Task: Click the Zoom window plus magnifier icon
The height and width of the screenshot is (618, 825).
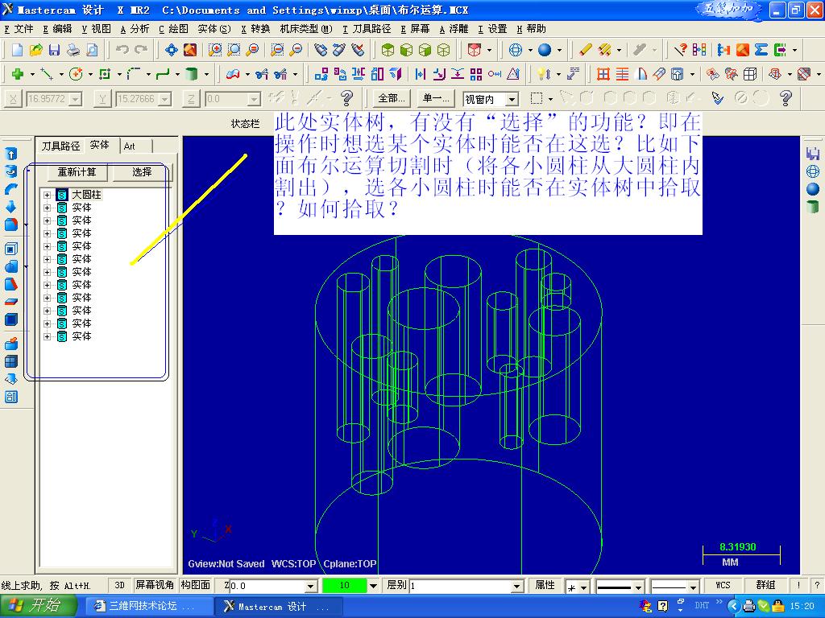Action: point(214,50)
